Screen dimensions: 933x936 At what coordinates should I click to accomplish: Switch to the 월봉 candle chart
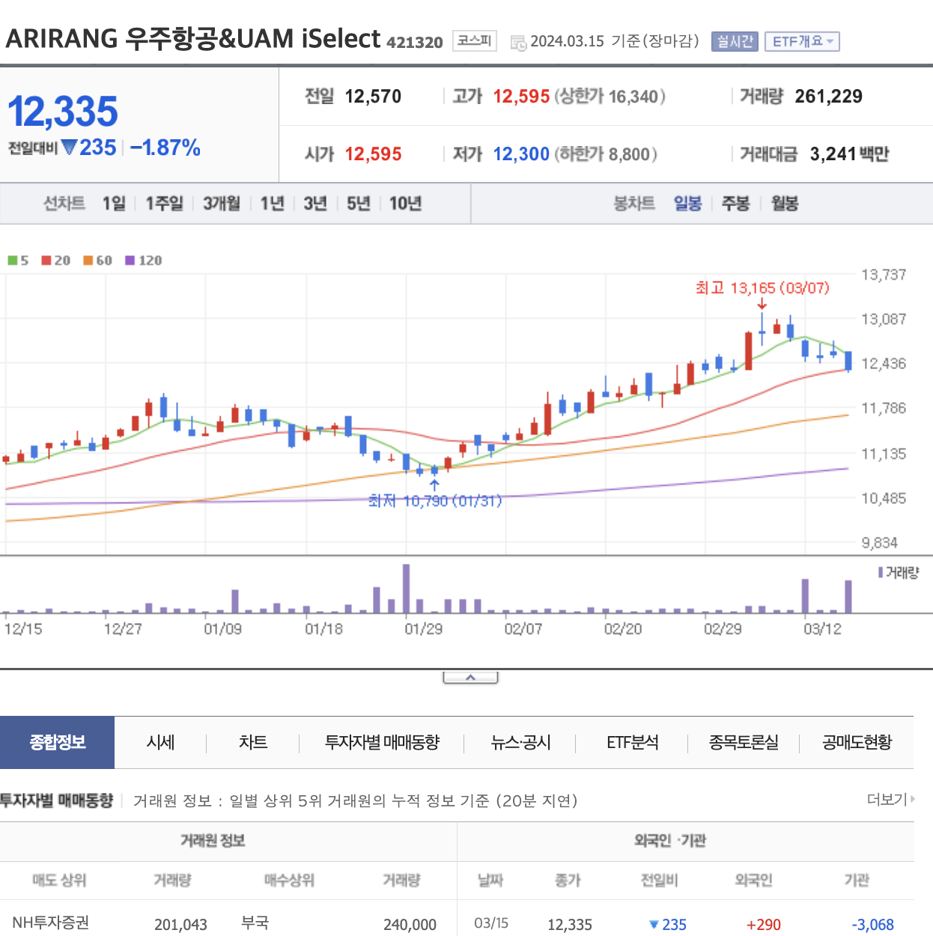pos(785,204)
